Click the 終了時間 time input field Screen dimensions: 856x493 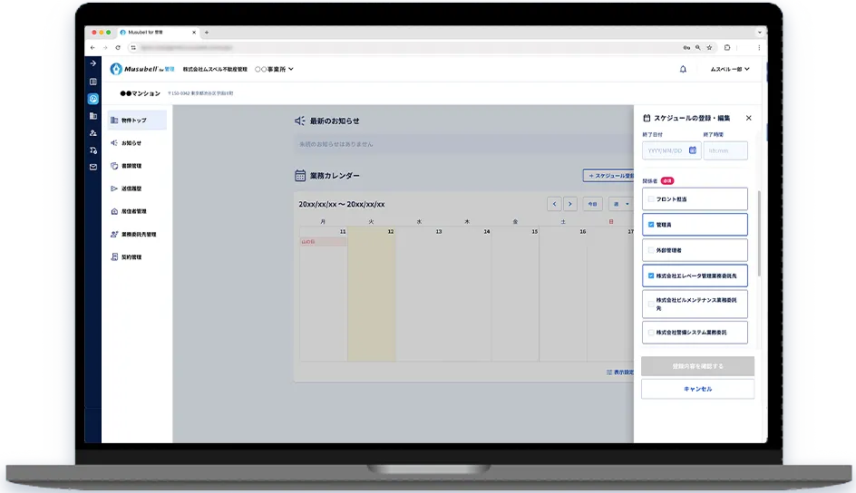725,150
